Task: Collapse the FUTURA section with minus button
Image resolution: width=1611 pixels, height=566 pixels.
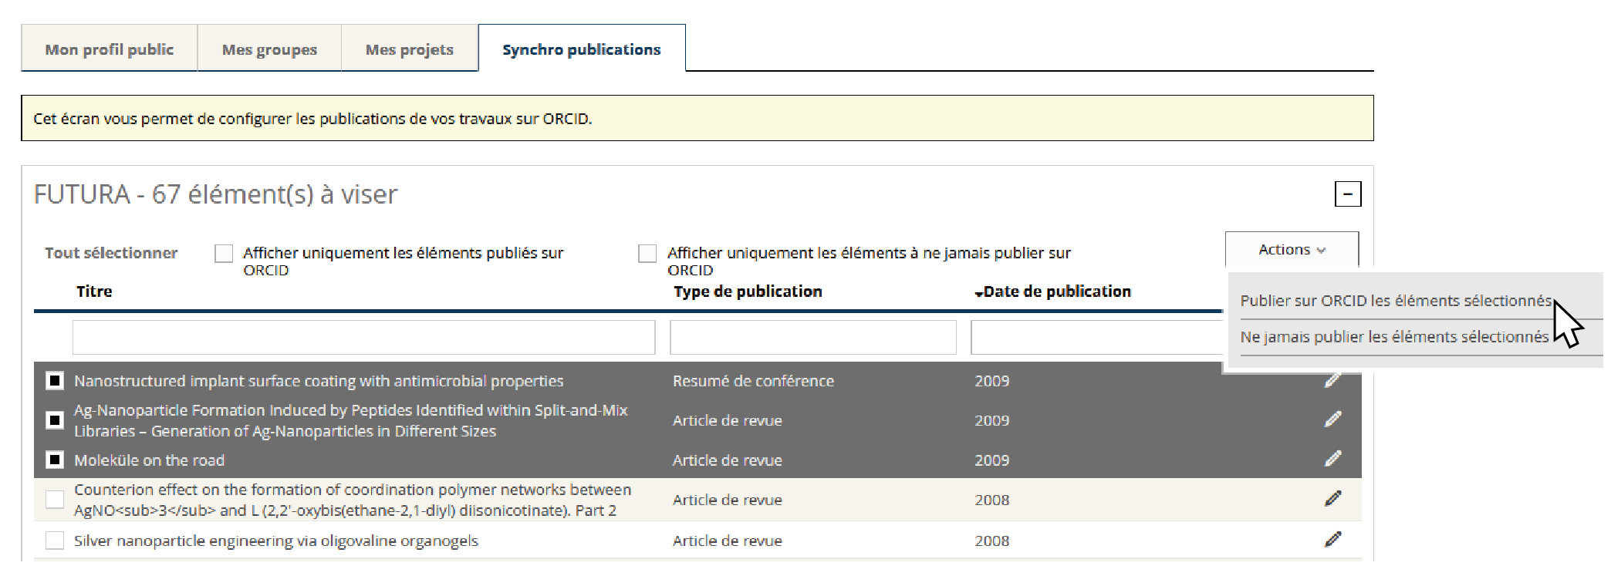Action: 1348,194
